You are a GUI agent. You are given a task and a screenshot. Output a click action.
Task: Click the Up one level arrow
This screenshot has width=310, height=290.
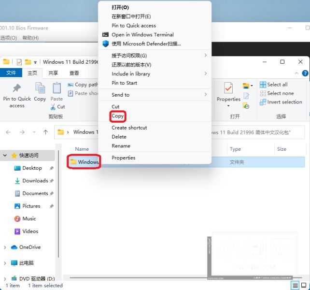click(x=45, y=132)
